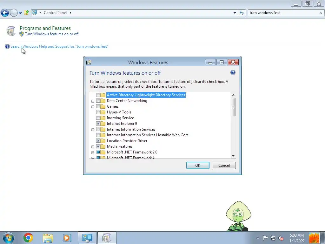Expand the Internet Information Services node
Image resolution: width=325 pixels, height=244 pixels.
[93, 130]
